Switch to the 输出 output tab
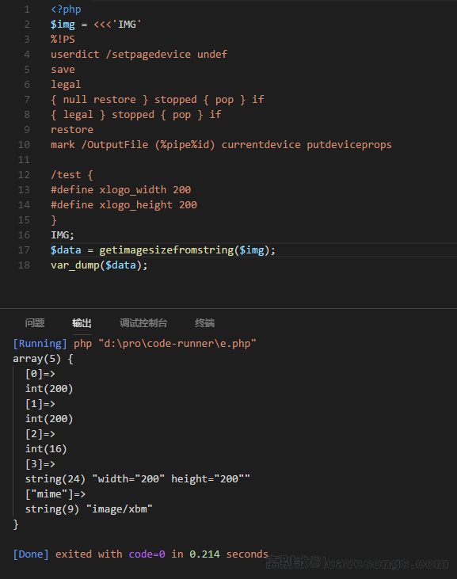The image size is (457, 579). (x=82, y=323)
